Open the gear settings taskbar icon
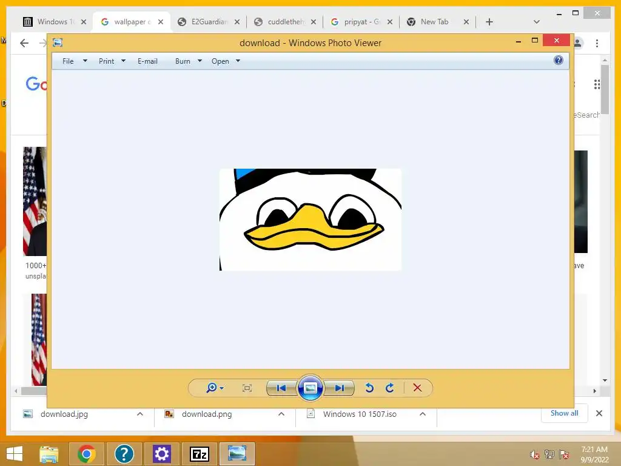The width and height of the screenshot is (621, 466). click(161, 454)
